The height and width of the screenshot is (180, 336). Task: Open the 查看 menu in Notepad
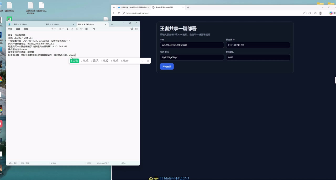click(26, 29)
